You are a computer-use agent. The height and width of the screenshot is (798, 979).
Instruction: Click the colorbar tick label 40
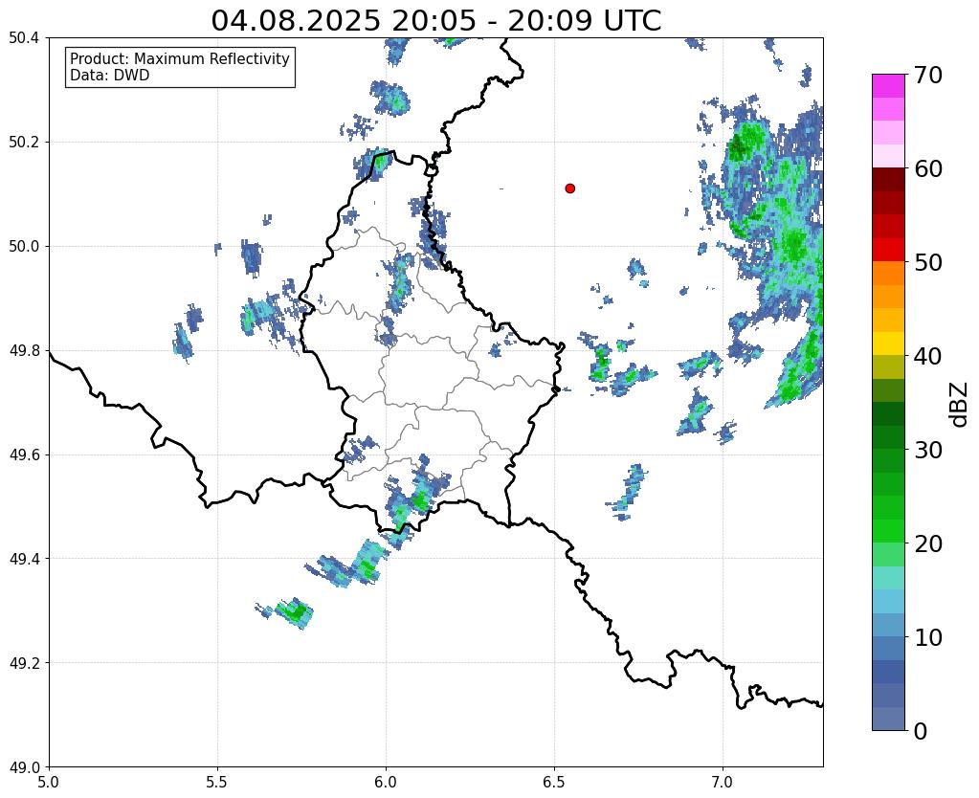[928, 356]
